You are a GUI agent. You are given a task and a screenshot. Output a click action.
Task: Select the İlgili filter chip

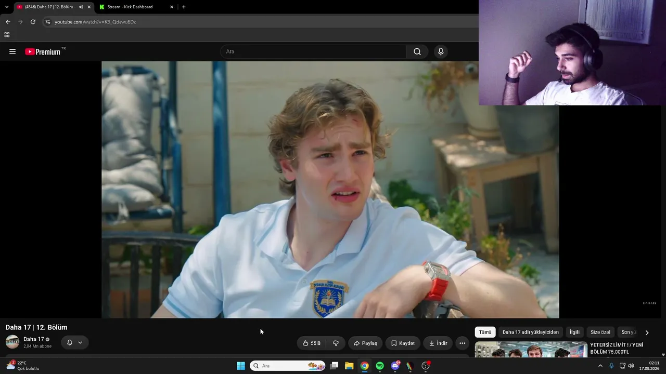[574, 332]
